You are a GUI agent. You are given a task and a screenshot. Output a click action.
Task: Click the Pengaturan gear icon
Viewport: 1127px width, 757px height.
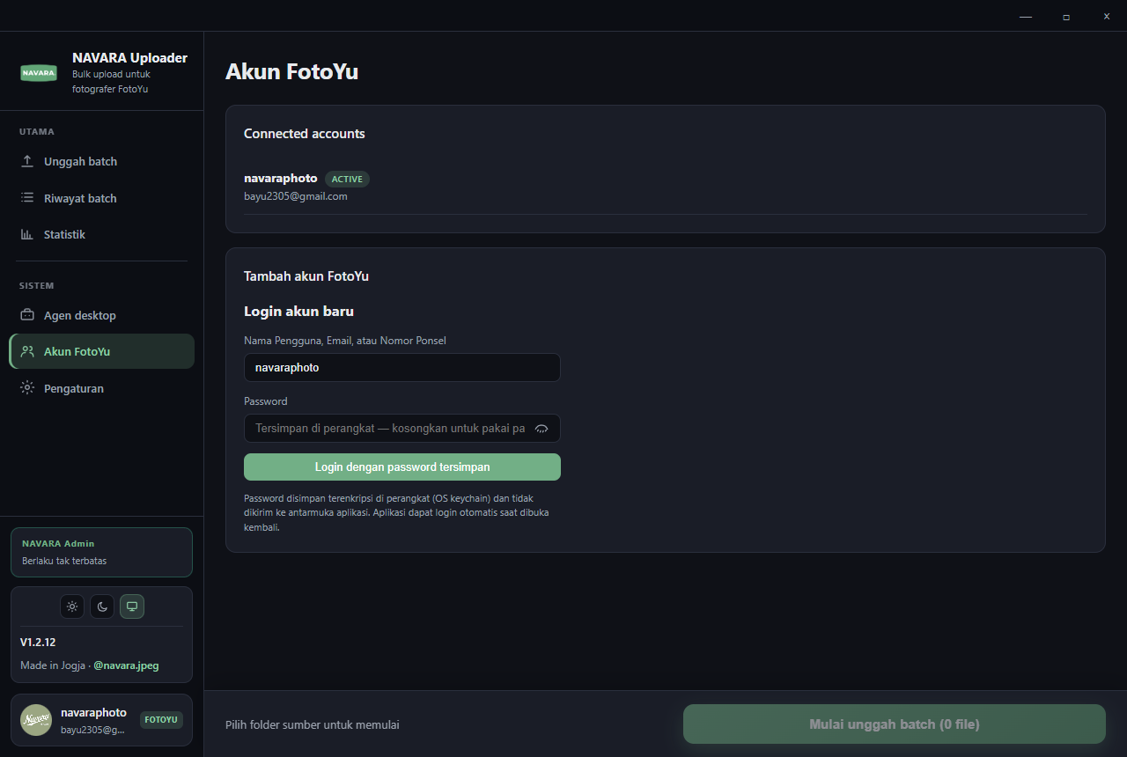click(27, 388)
